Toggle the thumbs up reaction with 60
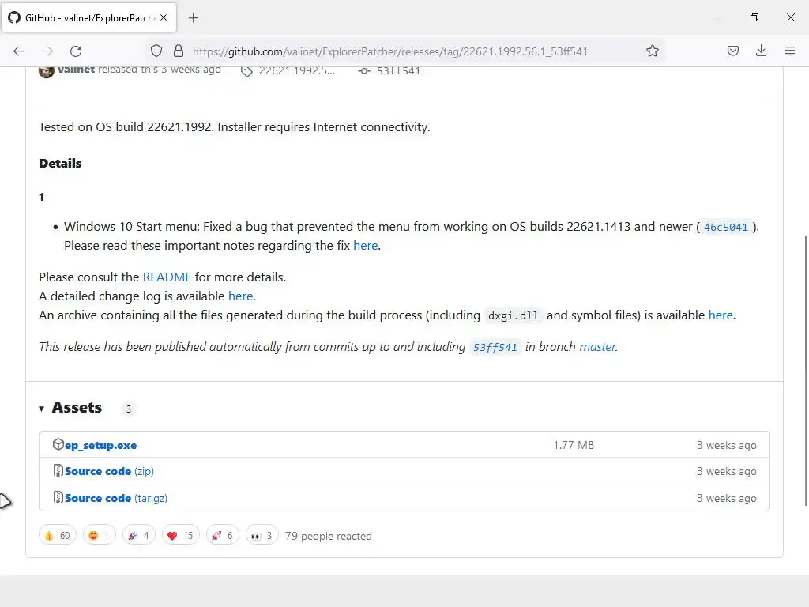This screenshot has width=809, height=607. click(x=58, y=536)
